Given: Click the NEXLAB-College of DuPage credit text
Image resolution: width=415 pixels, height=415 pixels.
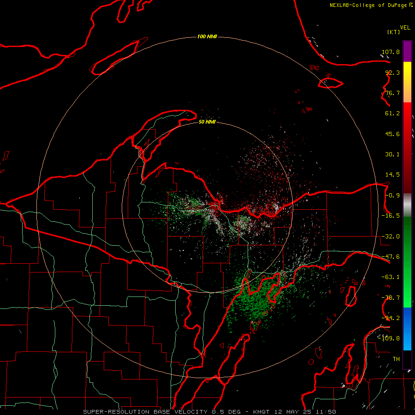Looking at the screenshot, I should (371, 5).
